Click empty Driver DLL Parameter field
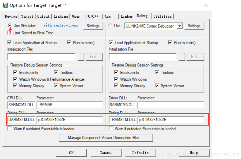Screen dimensions: 241x159 171,105
